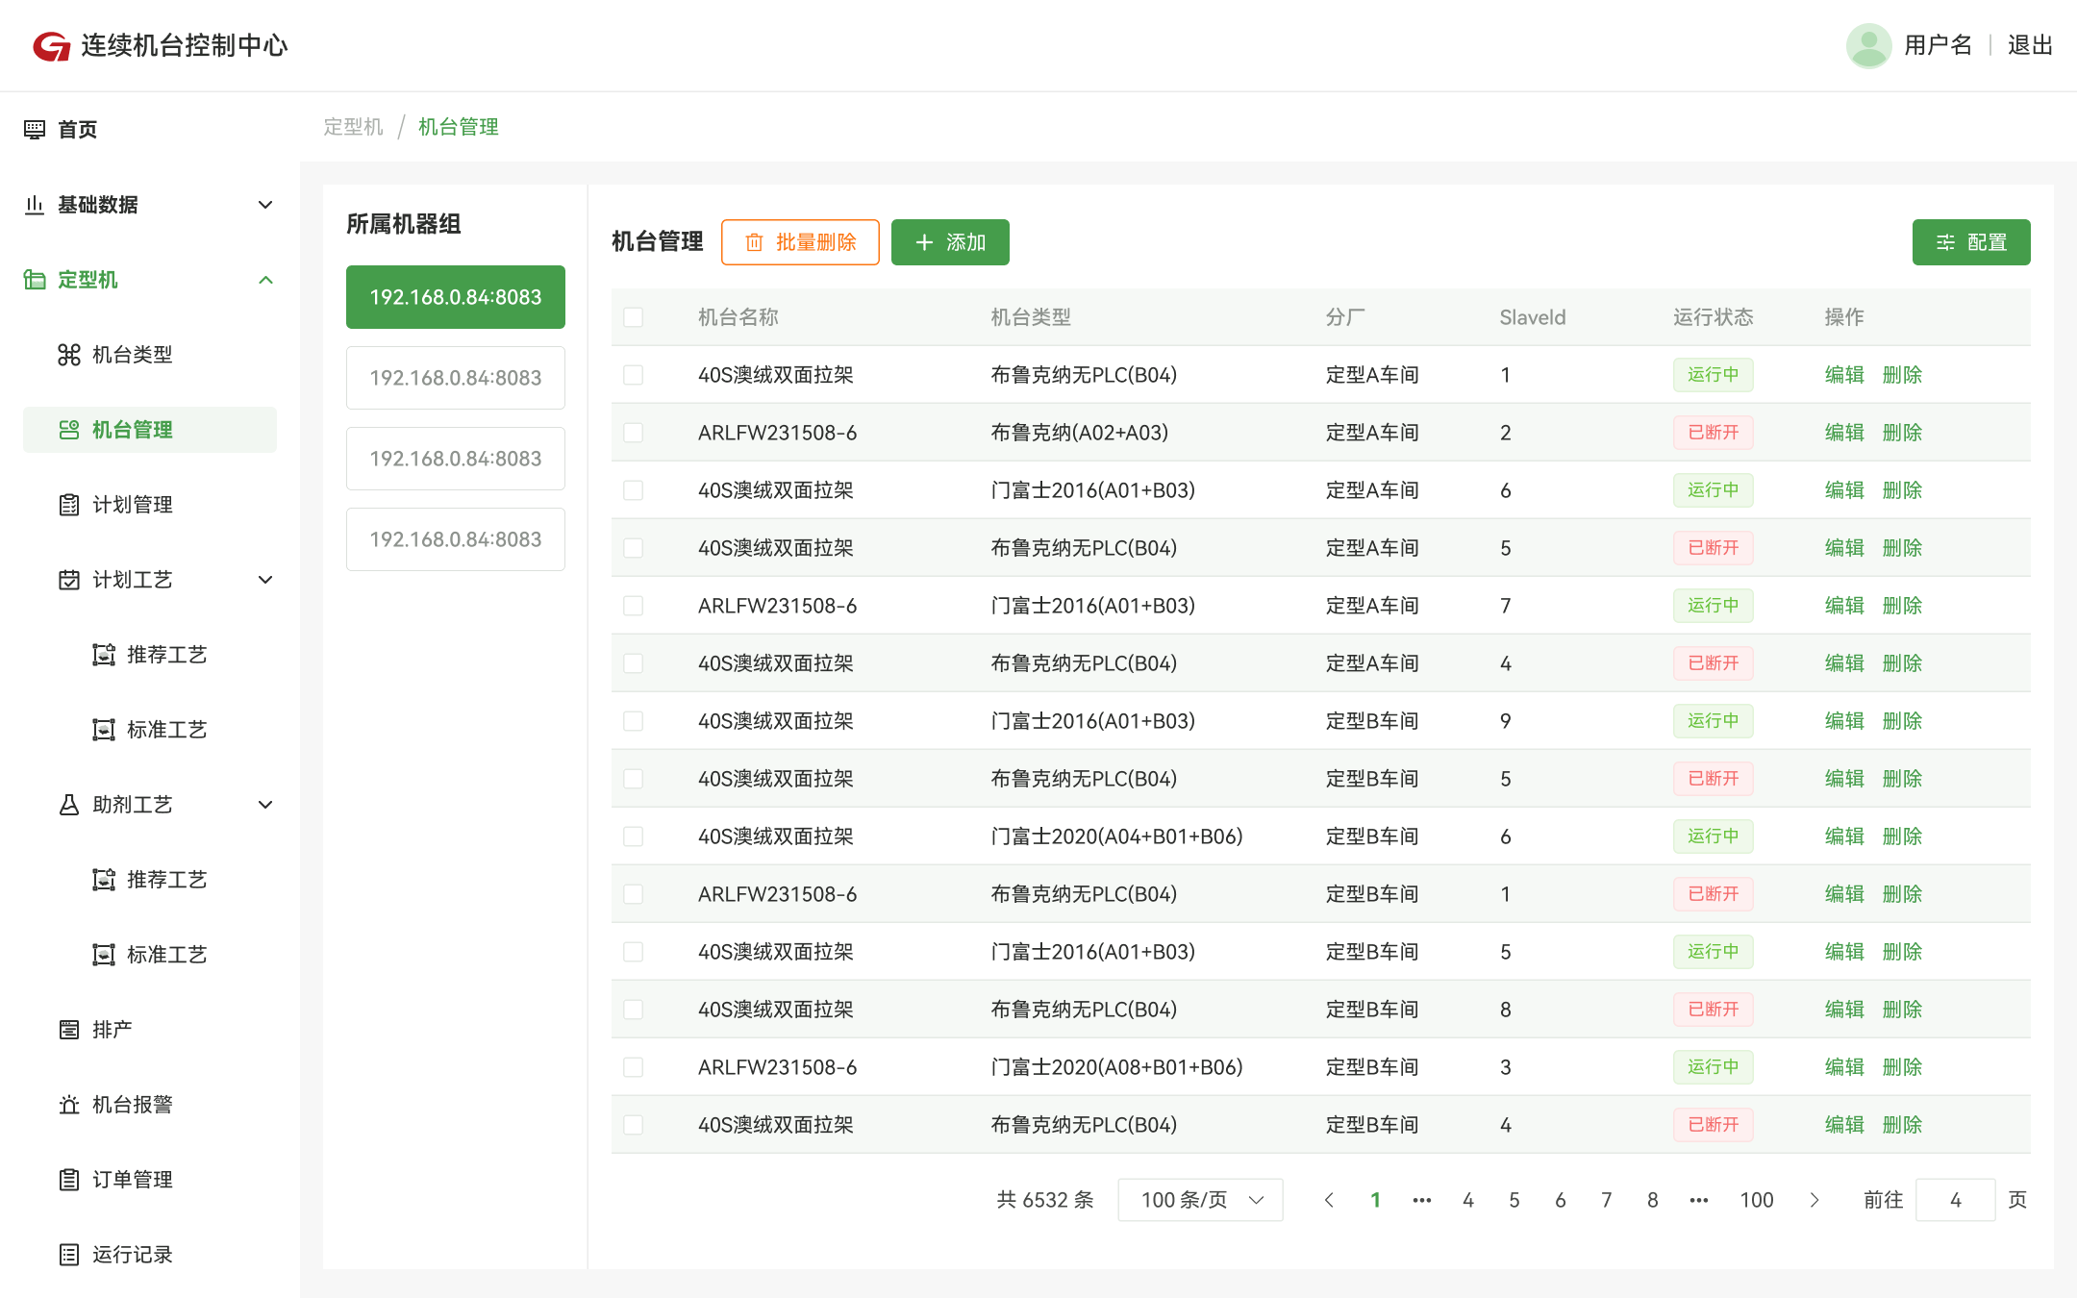
Task: Go to page 6
Action: click(1561, 1200)
